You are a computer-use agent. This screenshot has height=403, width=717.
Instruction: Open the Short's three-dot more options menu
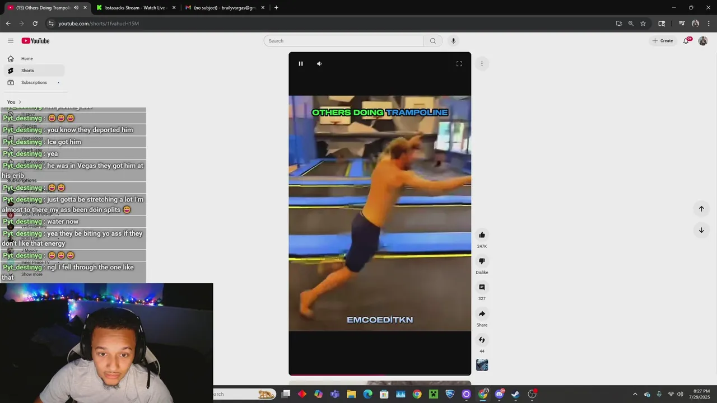(x=482, y=64)
